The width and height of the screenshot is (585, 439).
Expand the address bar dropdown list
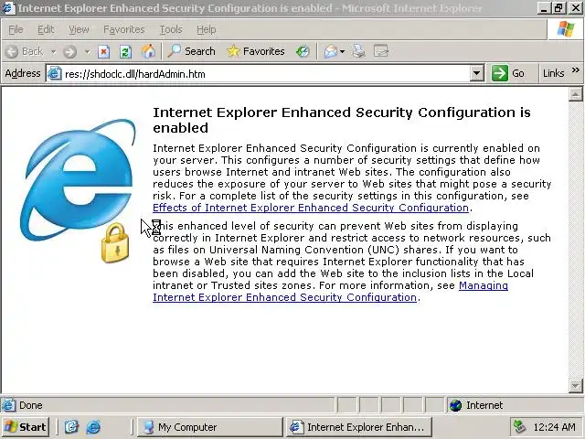pos(476,73)
